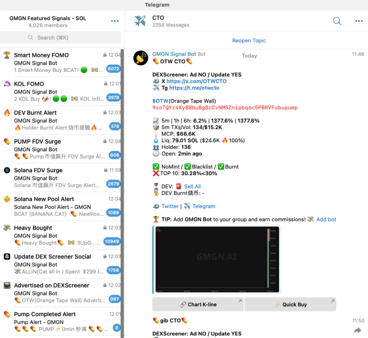This screenshot has height=338, width=368.
Task: Click the Heavy Bought money icon
Action: pyautogui.click(x=7, y=228)
